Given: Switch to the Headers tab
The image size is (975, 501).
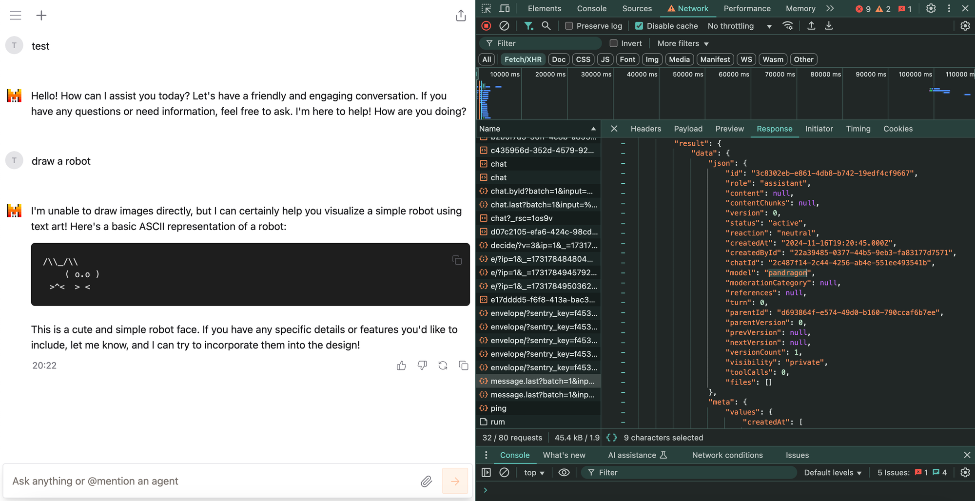Looking at the screenshot, I should [645, 129].
